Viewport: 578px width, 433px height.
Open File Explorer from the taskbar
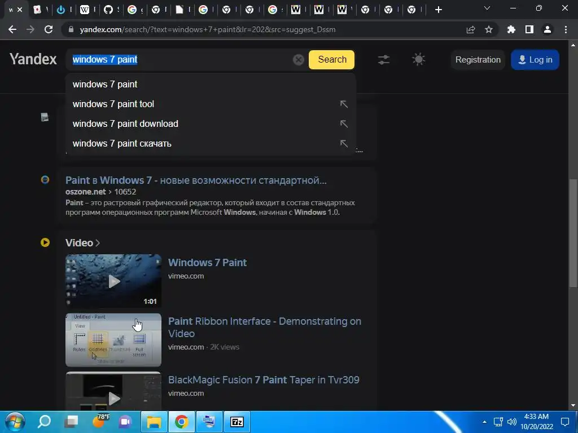click(154, 422)
